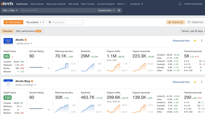Click Ahrefs Blog referring domains 30K value

click(x=59, y=97)
